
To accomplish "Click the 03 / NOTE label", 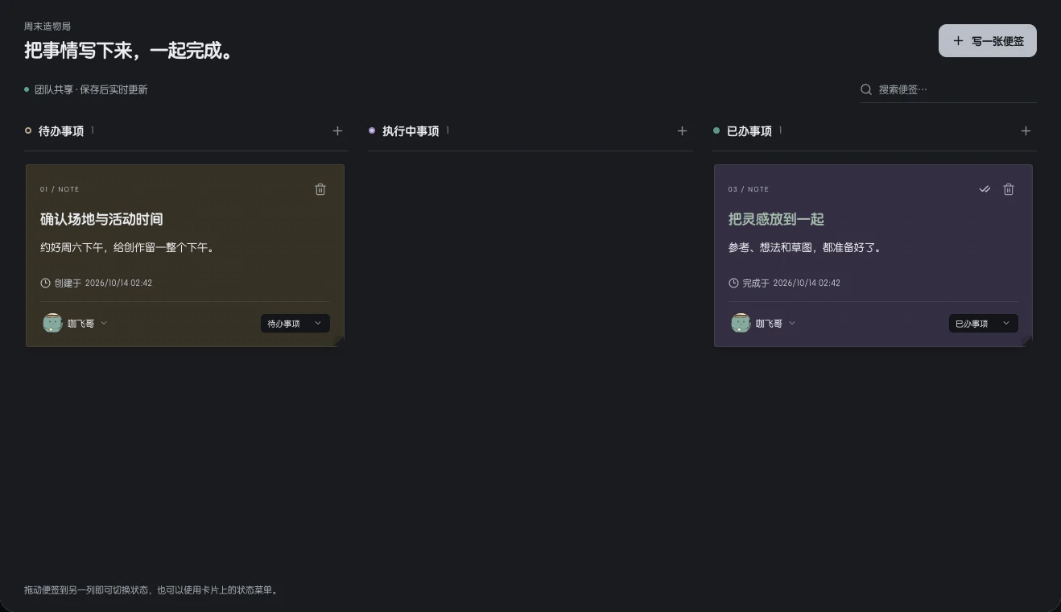I will pos(749,189).
